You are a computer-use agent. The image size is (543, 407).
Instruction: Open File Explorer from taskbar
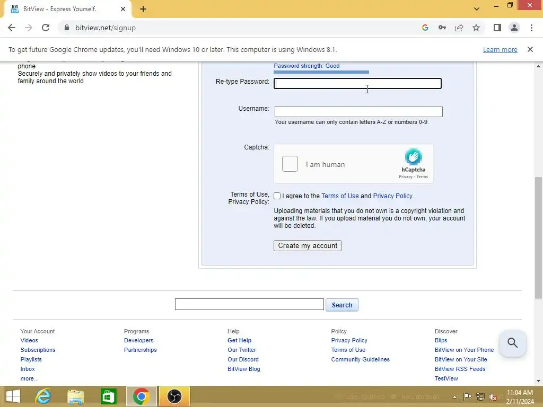(75, 396)
